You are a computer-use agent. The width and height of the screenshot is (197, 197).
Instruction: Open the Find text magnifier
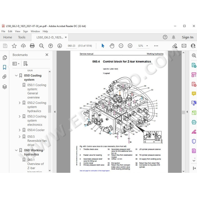[41, 46]
